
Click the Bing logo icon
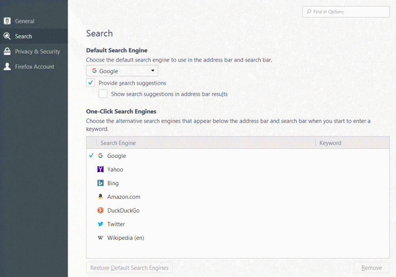pos(101,183)
